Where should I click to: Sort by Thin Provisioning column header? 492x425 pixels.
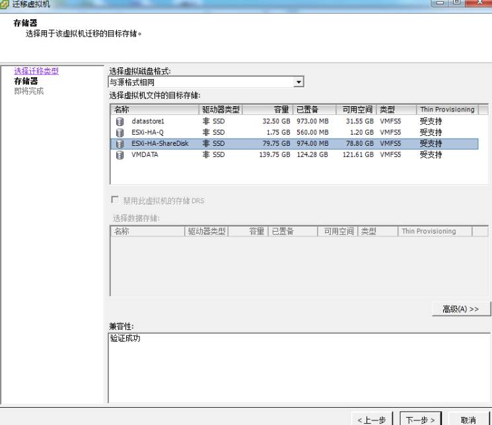pyautogui.click(x=447, y=110)
